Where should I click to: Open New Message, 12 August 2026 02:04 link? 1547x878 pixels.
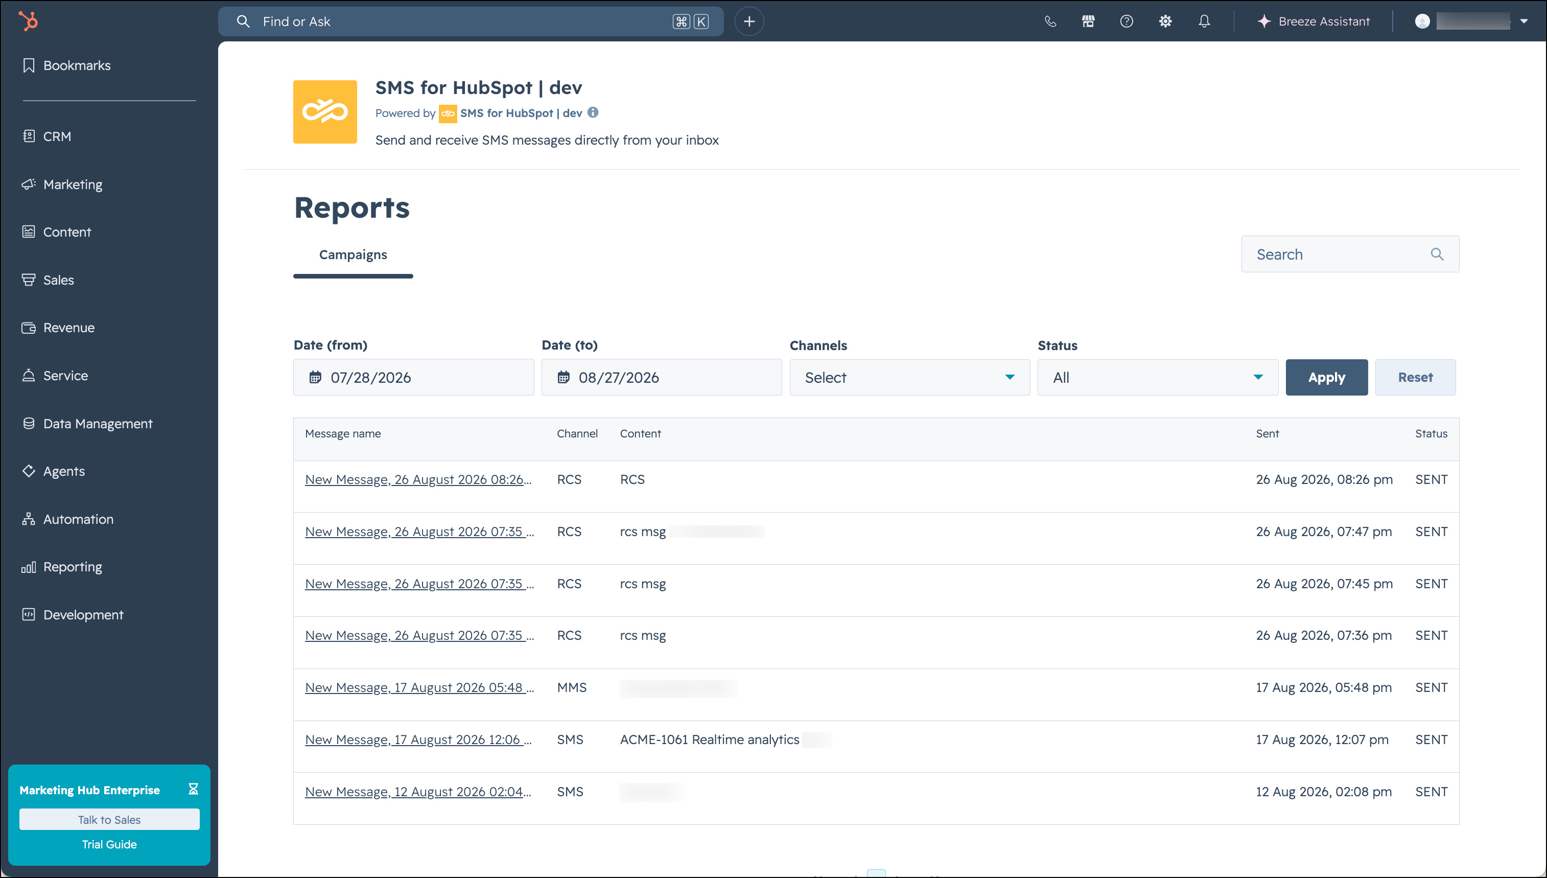[x=418, y=792]
